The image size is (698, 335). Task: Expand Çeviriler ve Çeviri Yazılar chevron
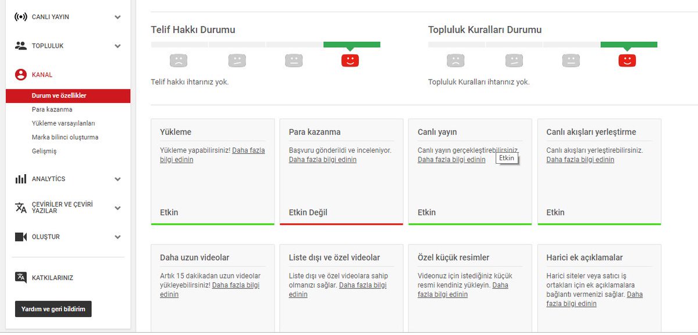pos(117,208)
